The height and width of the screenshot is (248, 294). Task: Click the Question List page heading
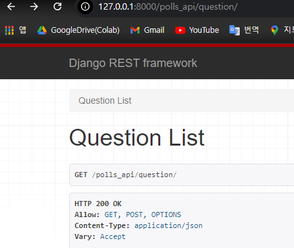pos(137,138)
